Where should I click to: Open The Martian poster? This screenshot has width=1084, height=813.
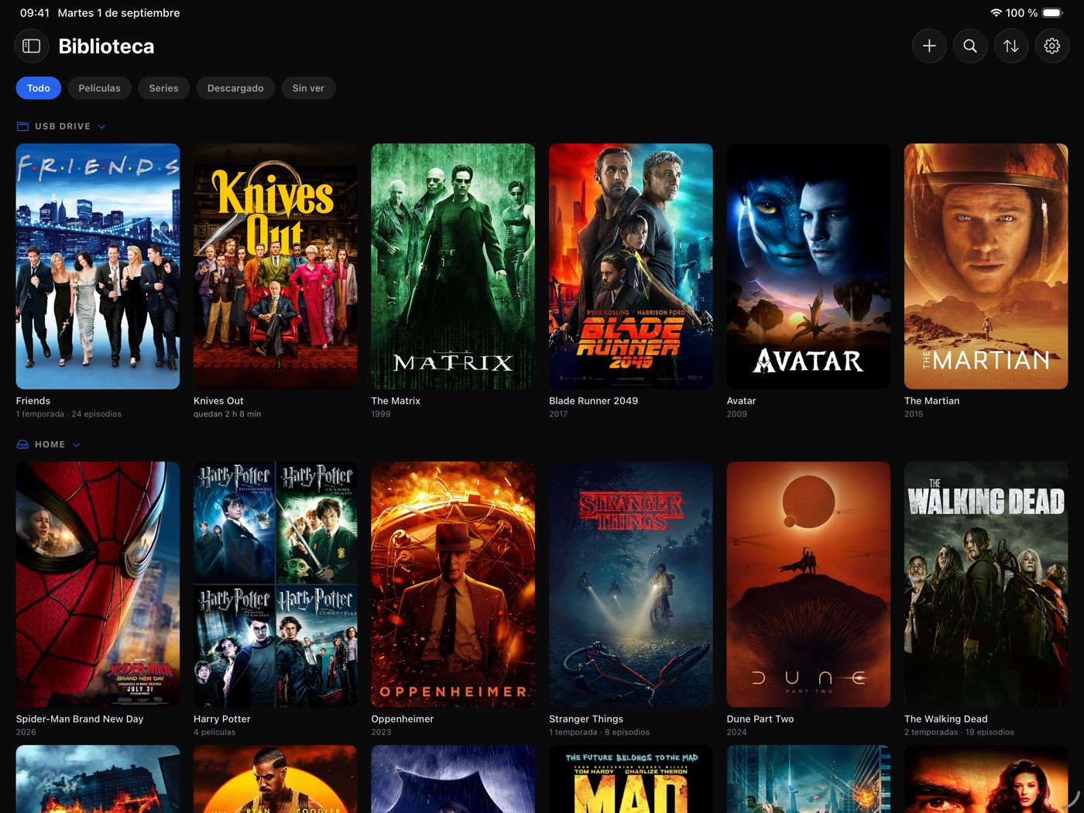tap(986, 266)
